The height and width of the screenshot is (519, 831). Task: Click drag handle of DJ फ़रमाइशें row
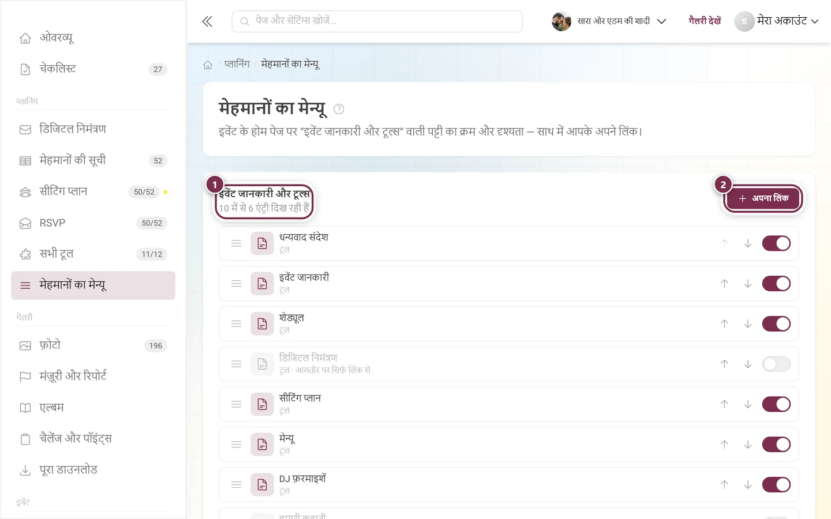(236, 485)
